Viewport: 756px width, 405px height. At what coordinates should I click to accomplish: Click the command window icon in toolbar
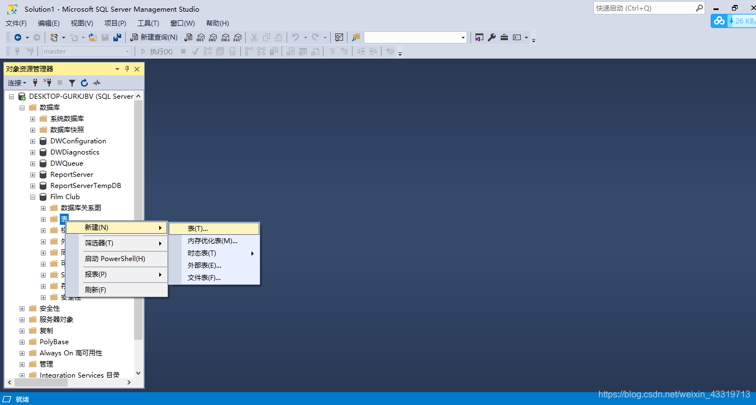[x=517, y=37]
